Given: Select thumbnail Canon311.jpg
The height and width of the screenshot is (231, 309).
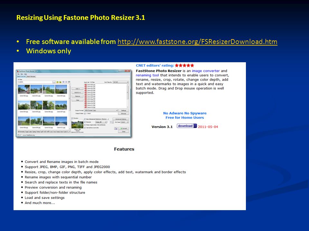Looking at the screenshot, I should (61, 121).
